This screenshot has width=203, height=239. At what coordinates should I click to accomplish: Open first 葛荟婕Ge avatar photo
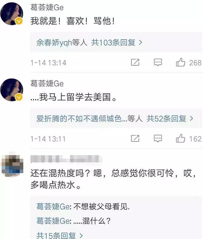[12, 14]
